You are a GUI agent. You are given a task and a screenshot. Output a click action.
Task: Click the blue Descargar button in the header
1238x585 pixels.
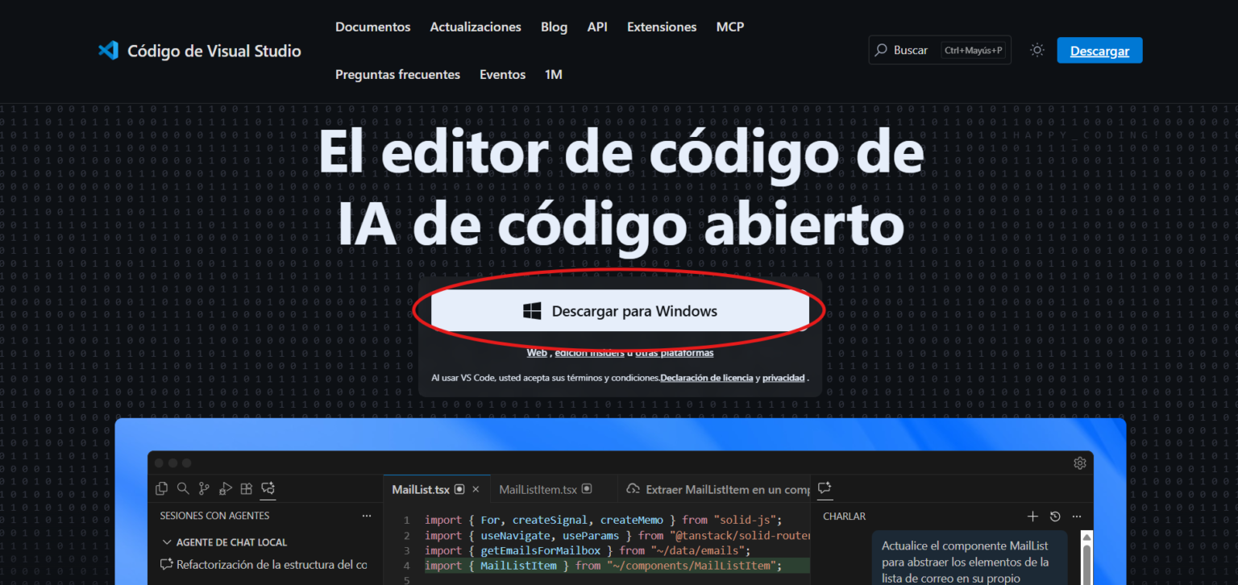click(x=1099, y=50)
